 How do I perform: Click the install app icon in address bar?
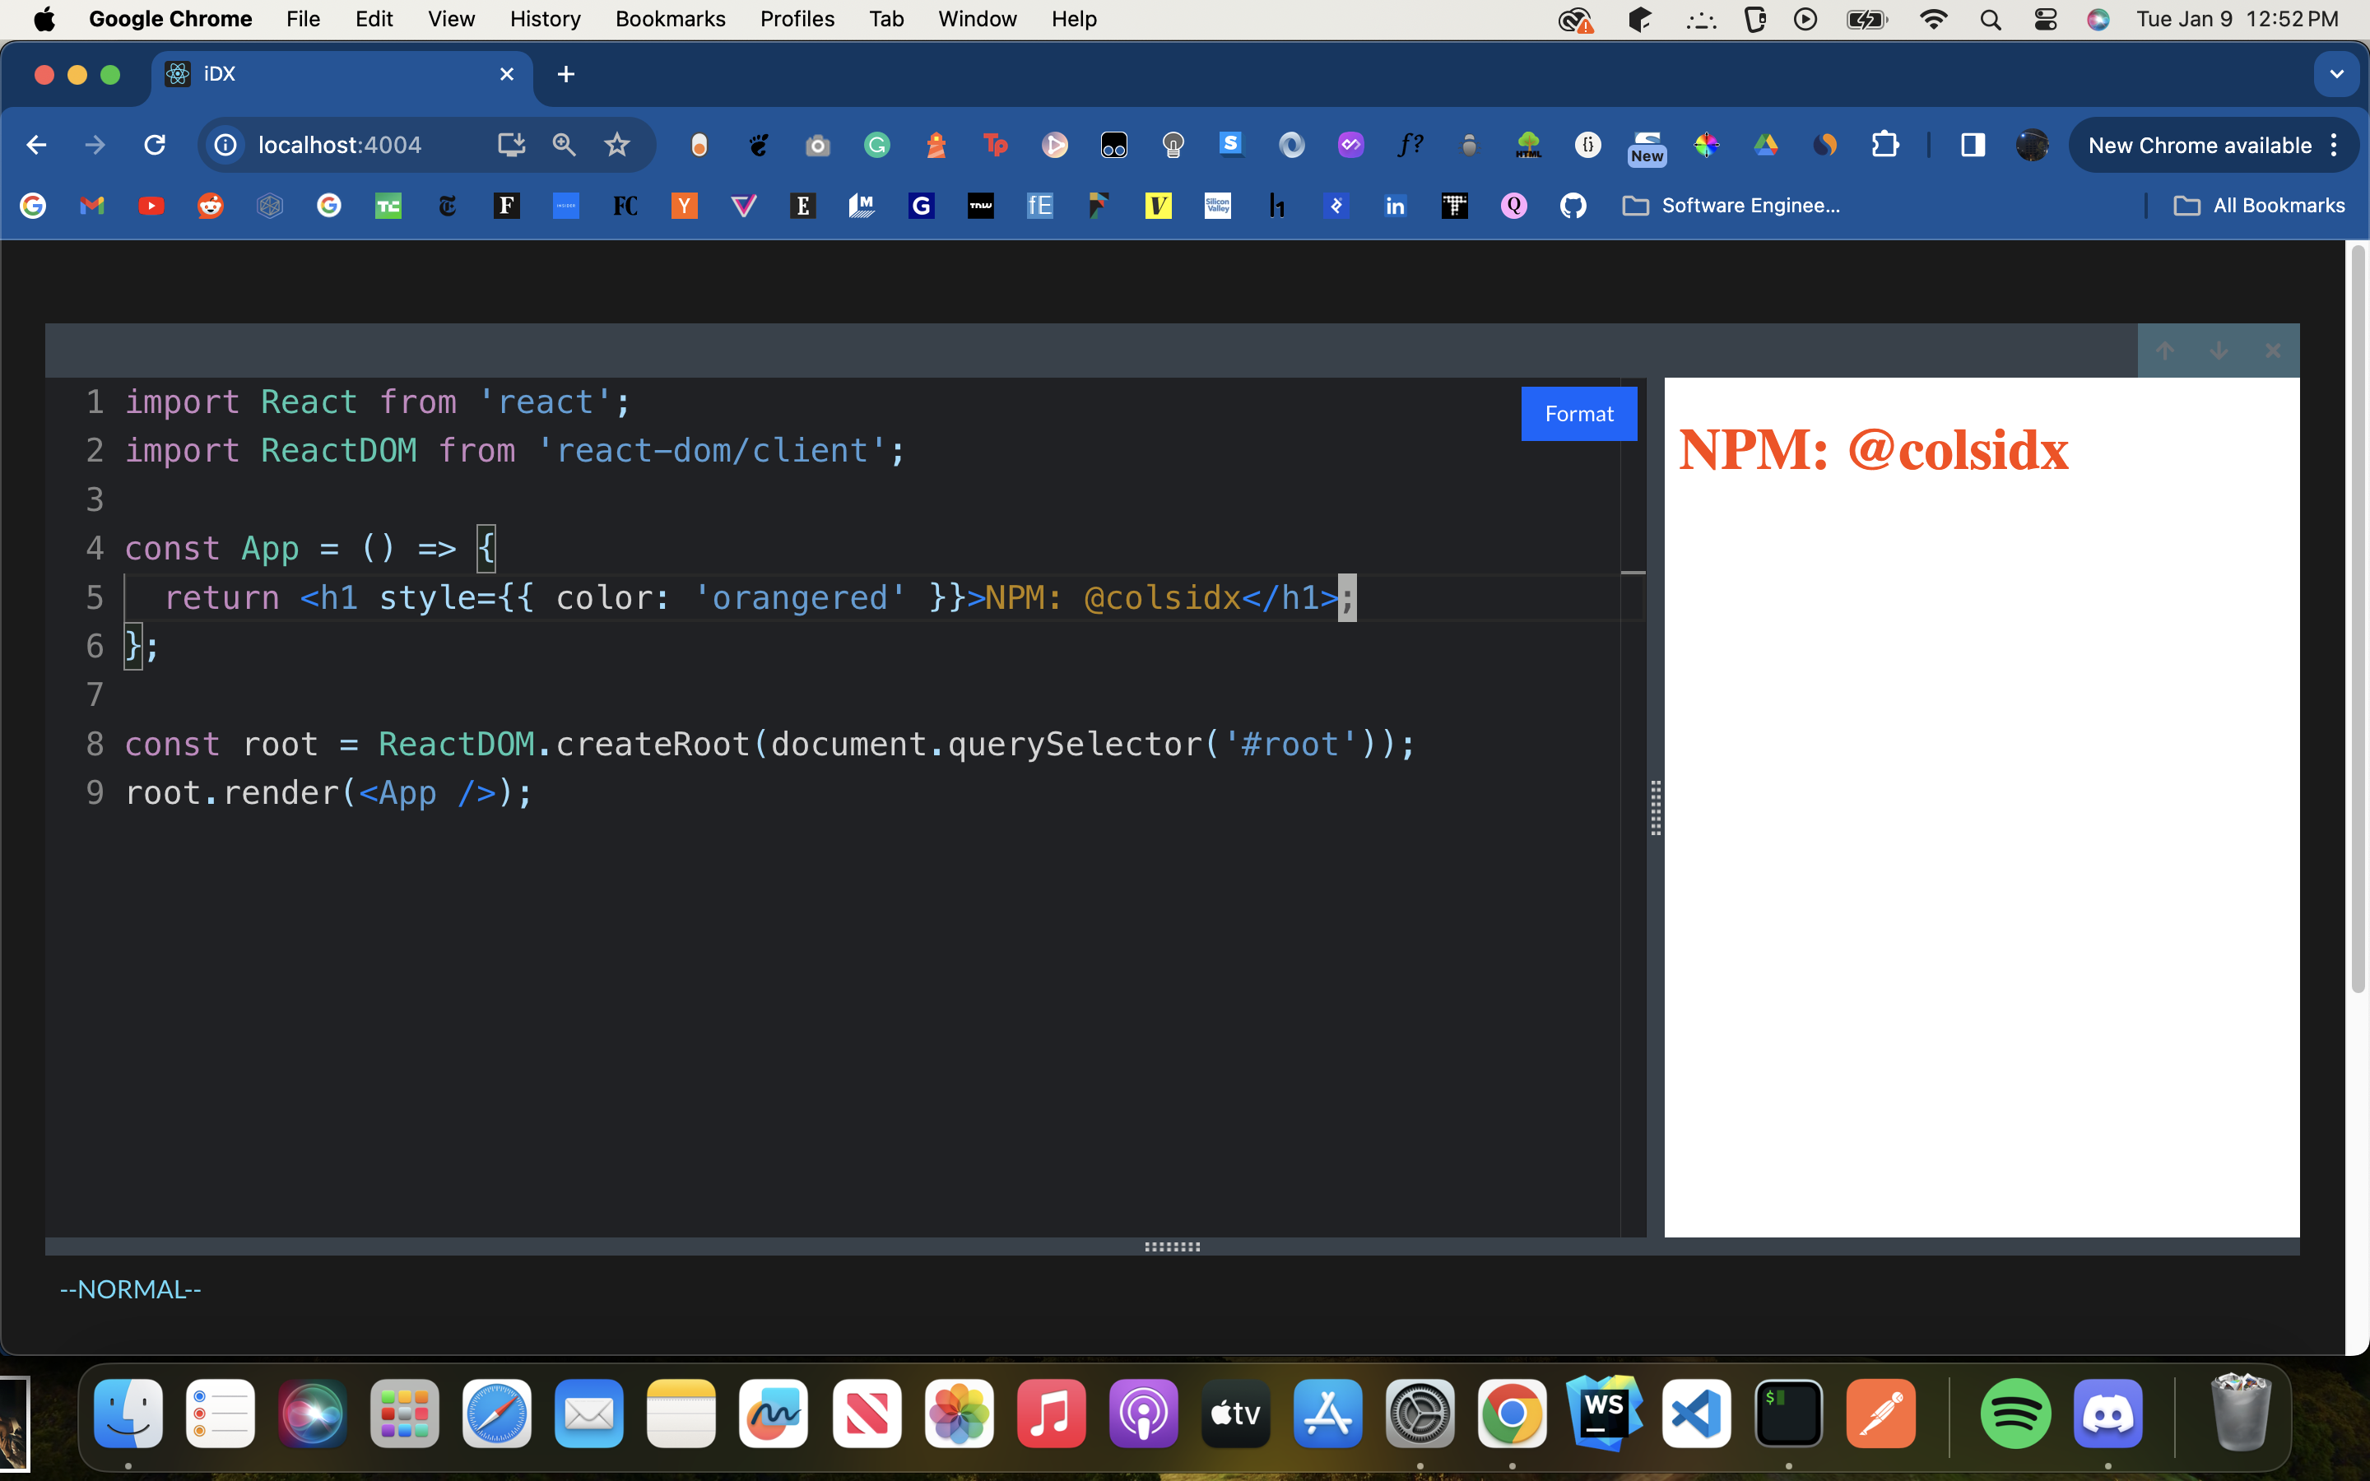click(x=511, y=145)
